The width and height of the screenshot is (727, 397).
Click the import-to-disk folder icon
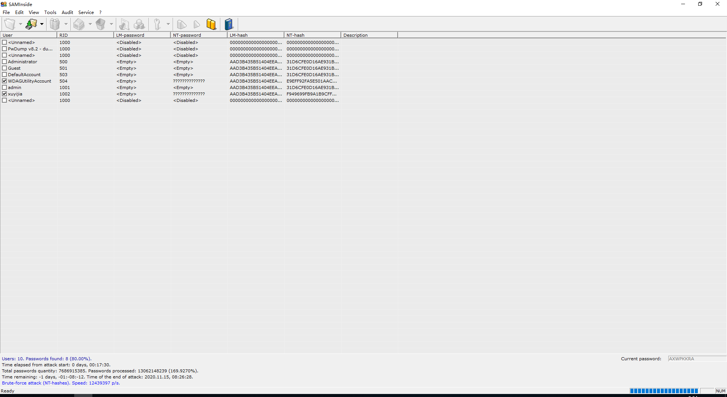pos(31,24)
